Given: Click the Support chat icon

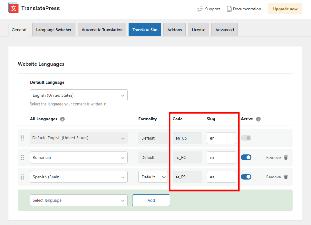Looking at the screenshot, I should pos(200,9).
